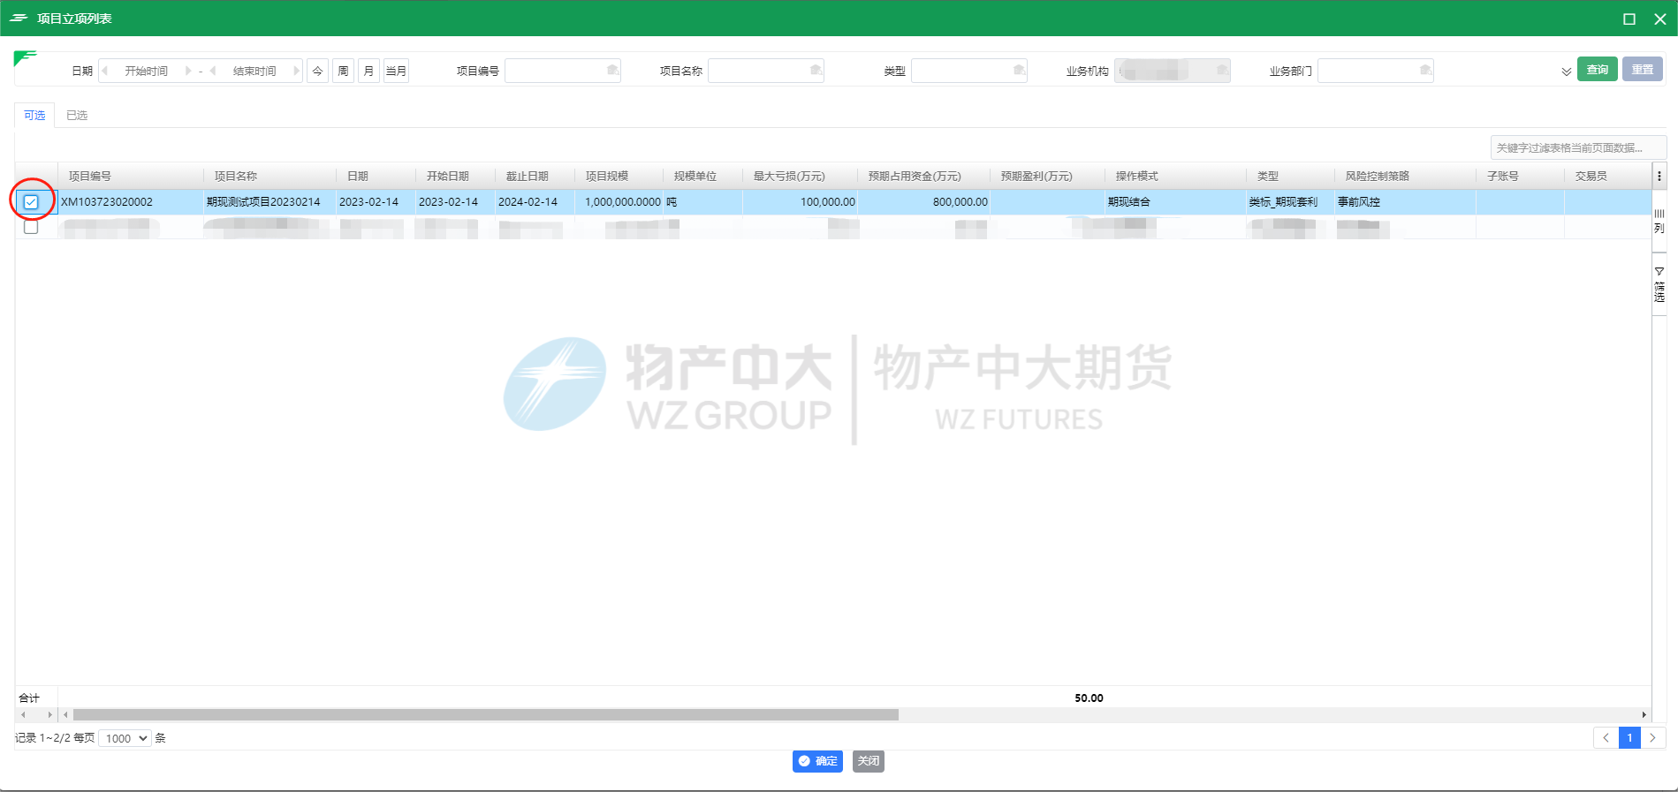
Task: Click the 结束时间 next arrow
Action: coord(296,71)
